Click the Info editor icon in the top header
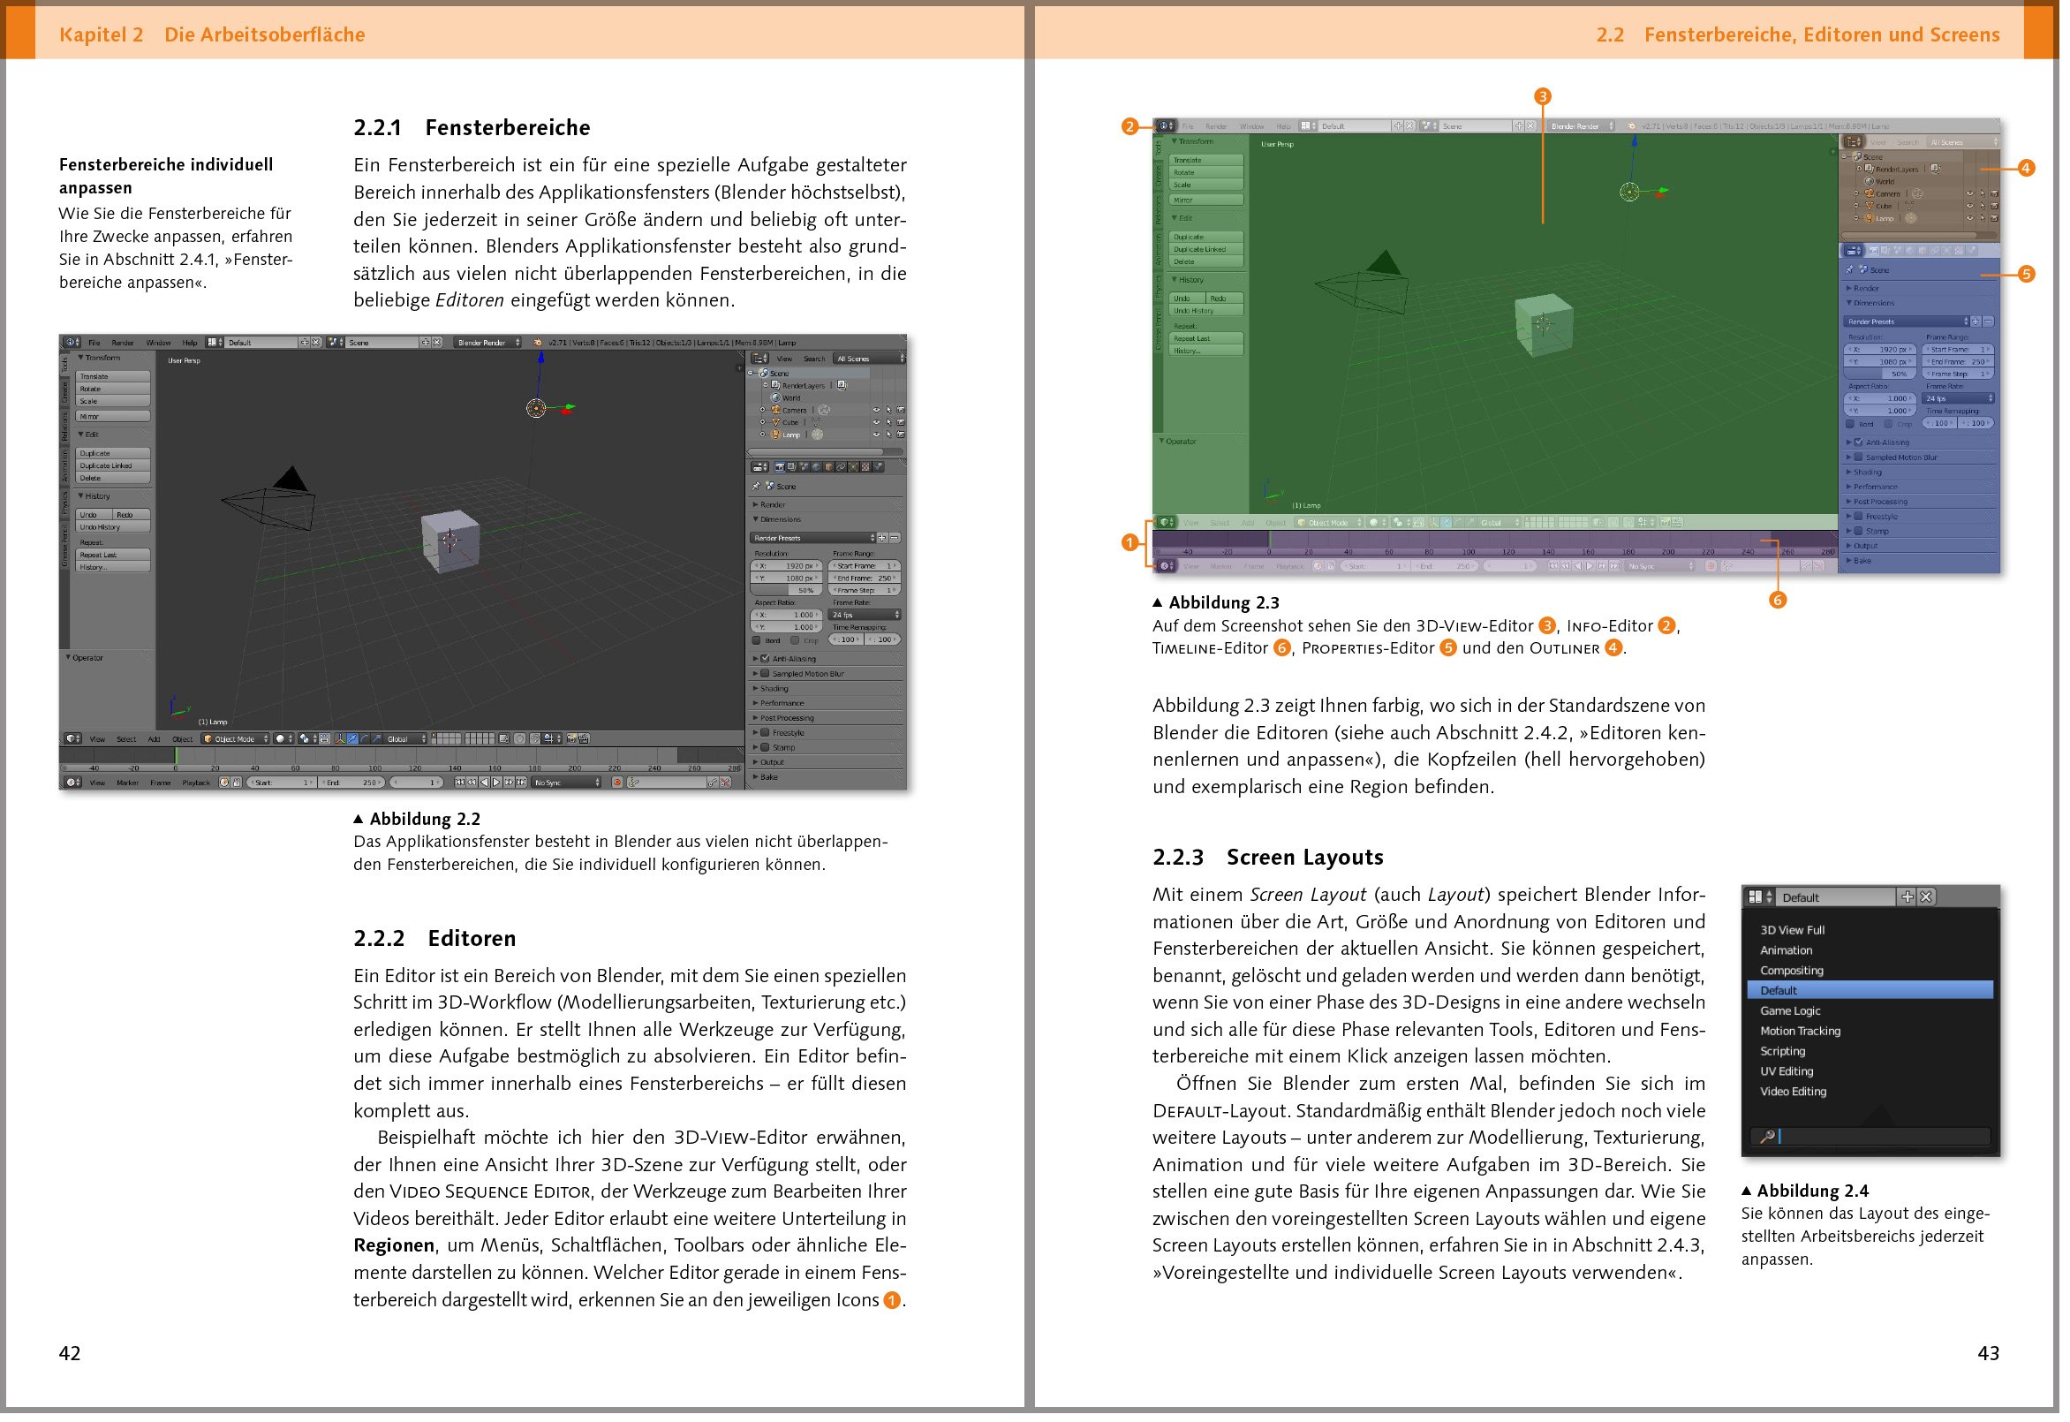2070x1422 pixels. click(x=72, y=342)
